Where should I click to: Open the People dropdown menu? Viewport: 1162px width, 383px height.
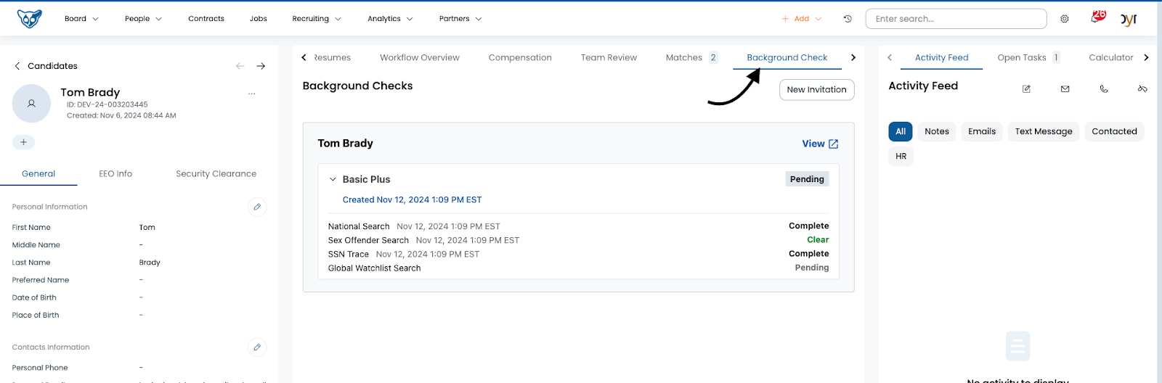pos(143,19)
